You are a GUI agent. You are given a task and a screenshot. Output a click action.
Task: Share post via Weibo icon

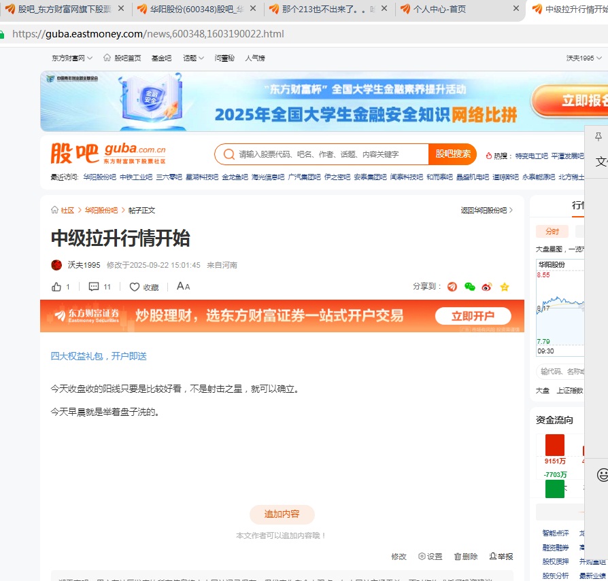point(487,287)
